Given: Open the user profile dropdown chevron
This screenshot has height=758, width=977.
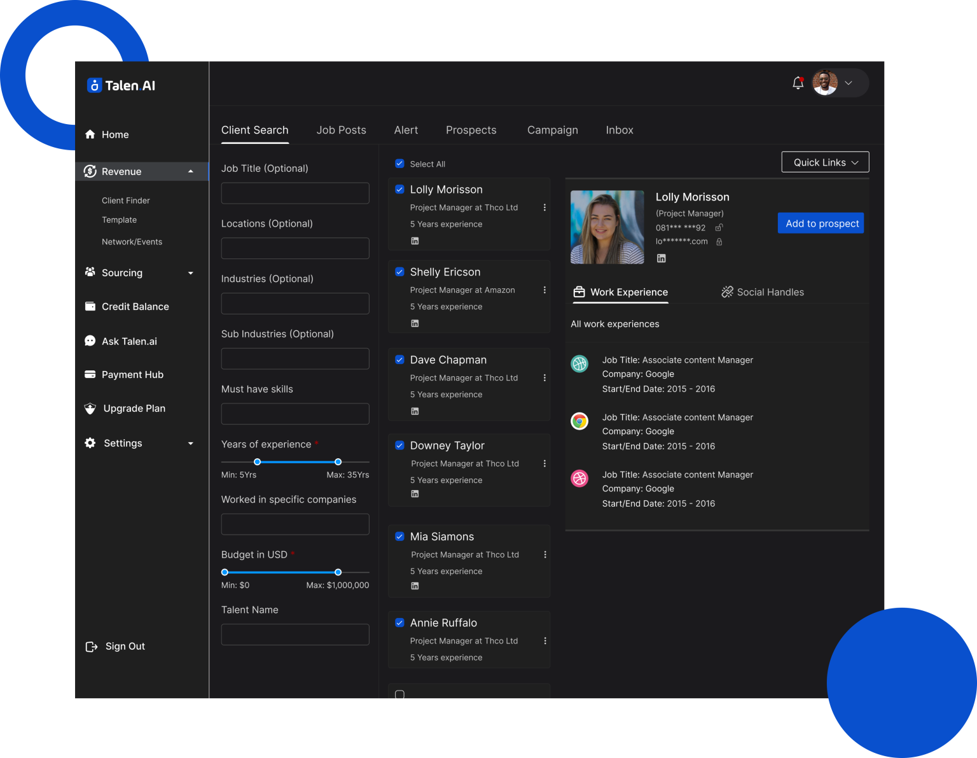Looking at the screenshot, I should [x=849, y=83].
